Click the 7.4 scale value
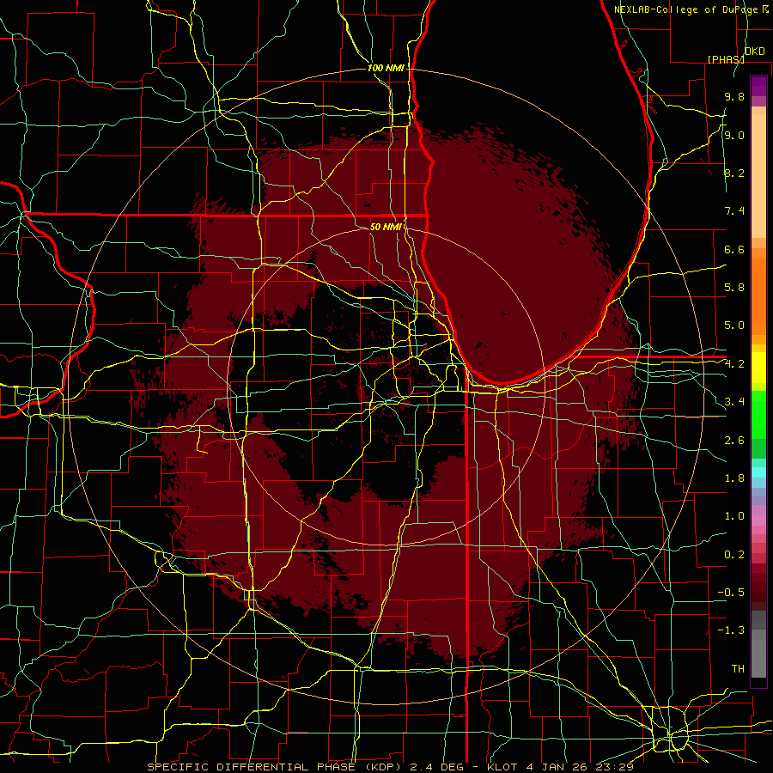The height and width of the screenshot is (773, 773). click(734, 211)
